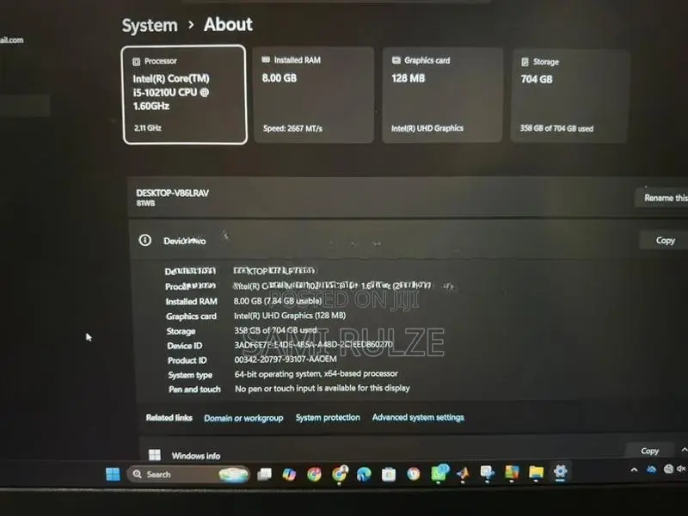The height and width of the screenshot is (516, 688).
Task: Click the Storage drive icon
Action: point(525,62)
